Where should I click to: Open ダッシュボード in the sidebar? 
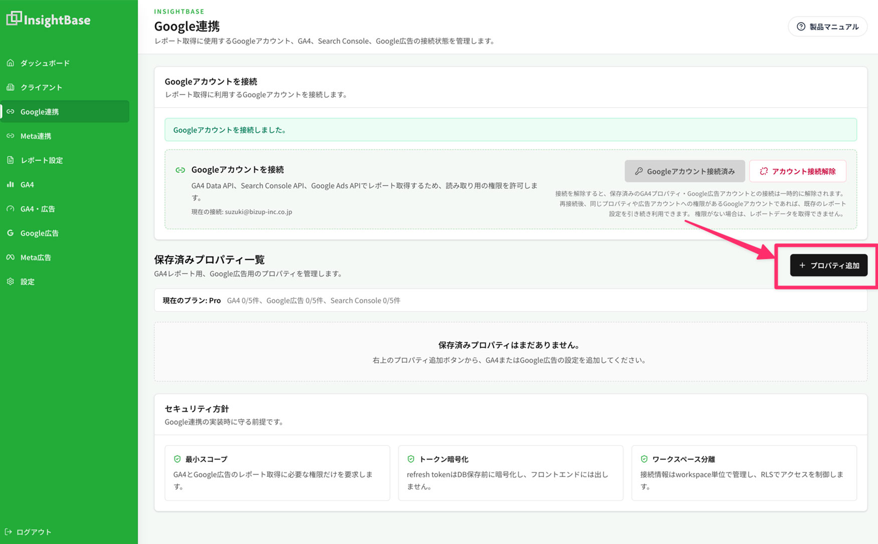pyautogui.click(x=65, y=63)
